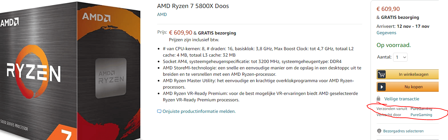Click the Op voorraad stock status text
Viewport: 448px width, 140px height.
coord(394,45)
